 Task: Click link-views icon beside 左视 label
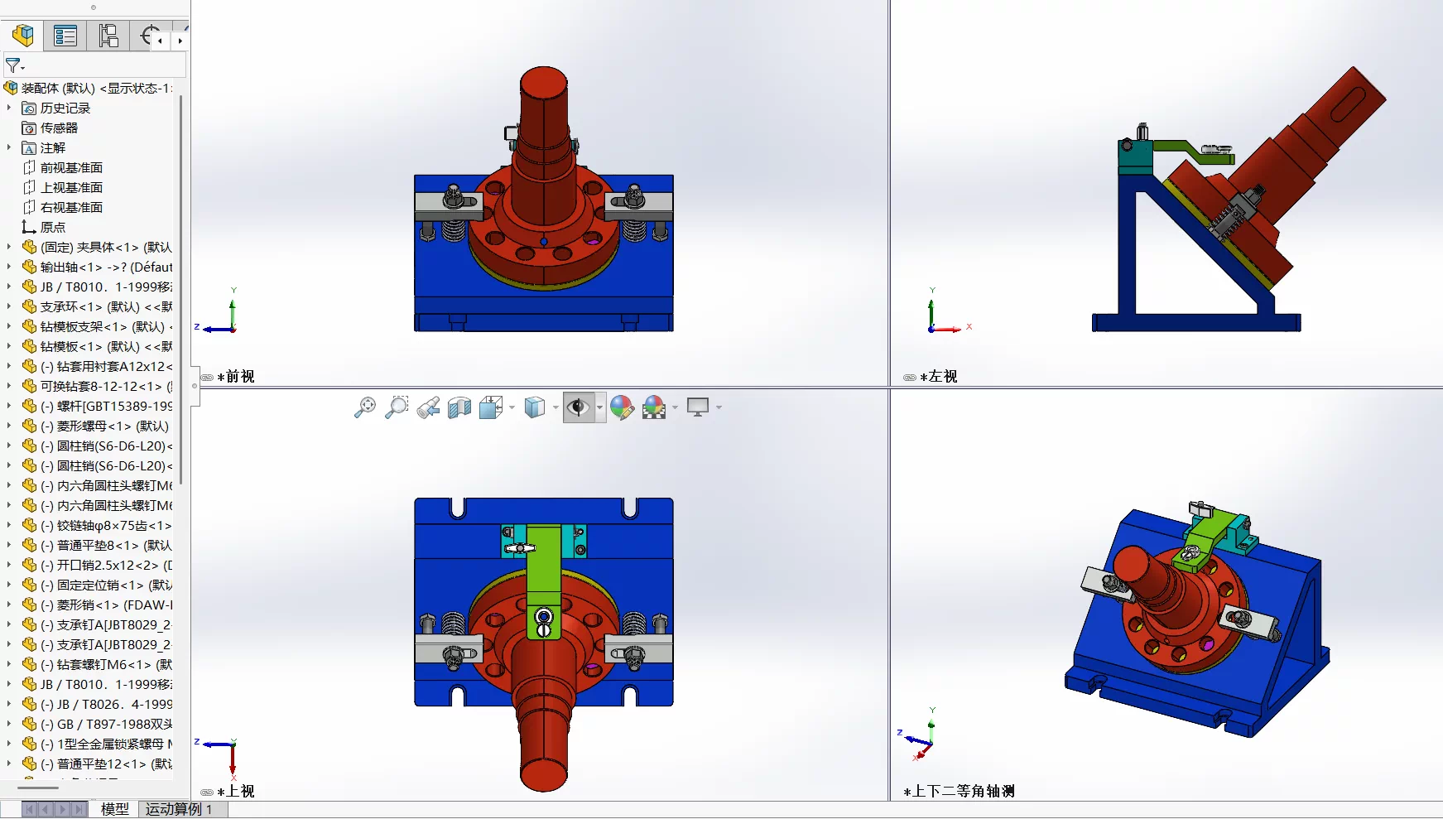point(910,378)
